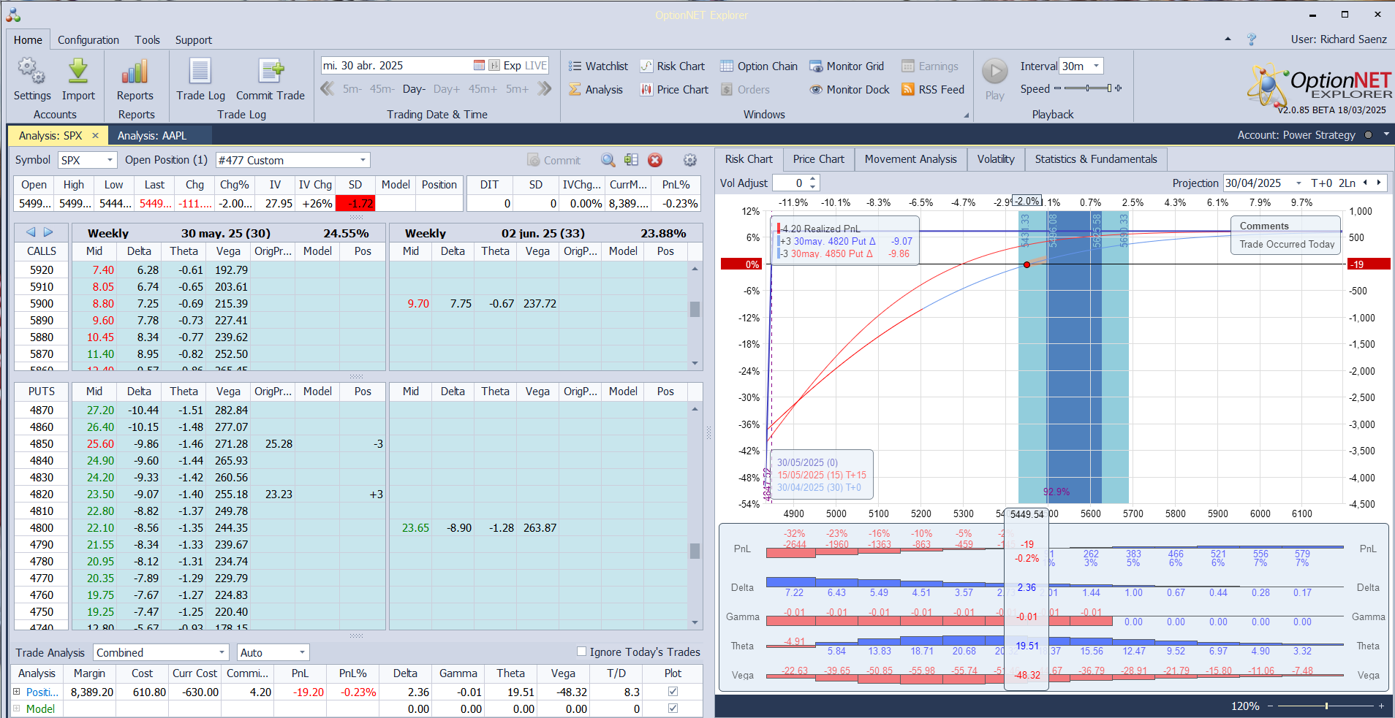The image size is (1395, 718).
Task: Open the analysis gear settings icon
Action: point(690,160)
